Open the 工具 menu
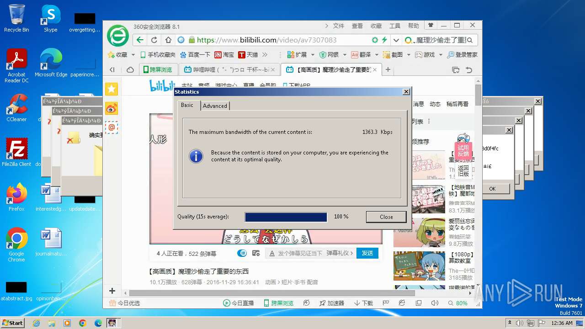The width and height of the screenshot is (585, 329). pyautogui.click(x=395, y=26)
